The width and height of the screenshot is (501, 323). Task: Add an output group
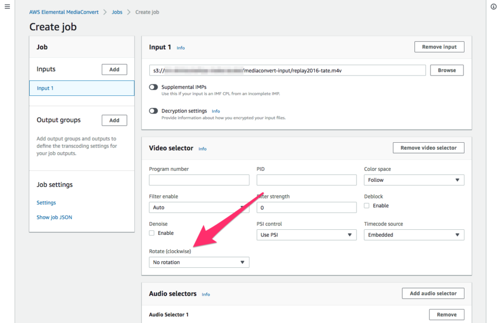(x=114, y=120)
